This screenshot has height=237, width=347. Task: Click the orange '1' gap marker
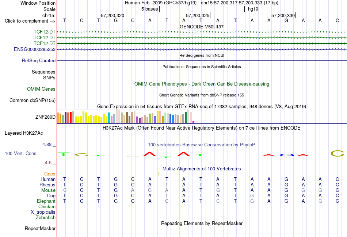click(159, 174)
